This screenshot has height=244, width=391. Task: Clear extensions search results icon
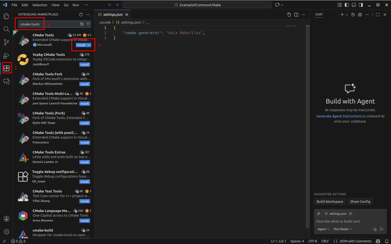(x=82, y=24)
